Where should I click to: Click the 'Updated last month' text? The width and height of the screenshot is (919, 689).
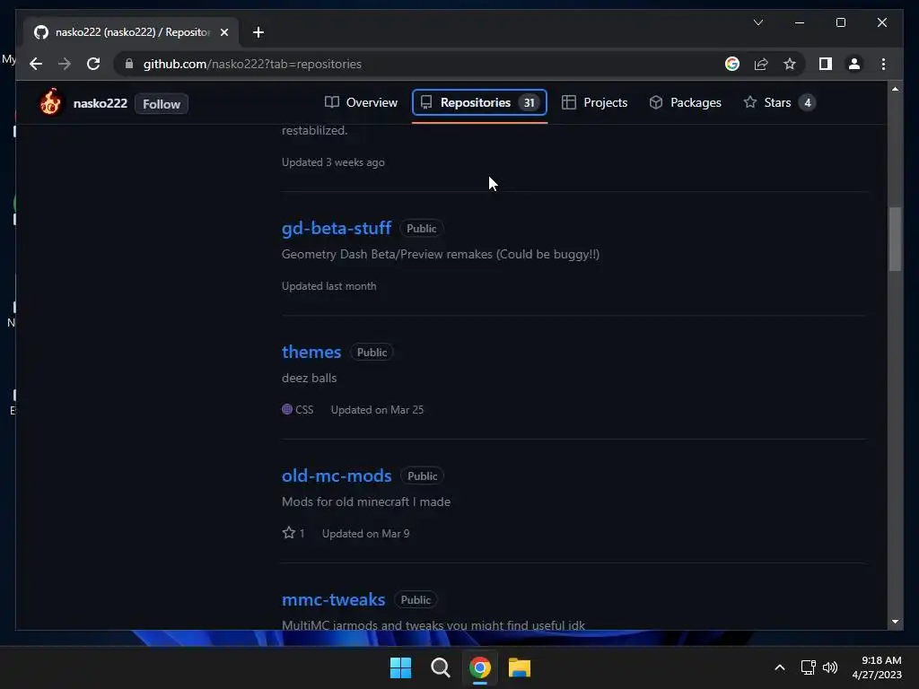coord(328,286)
